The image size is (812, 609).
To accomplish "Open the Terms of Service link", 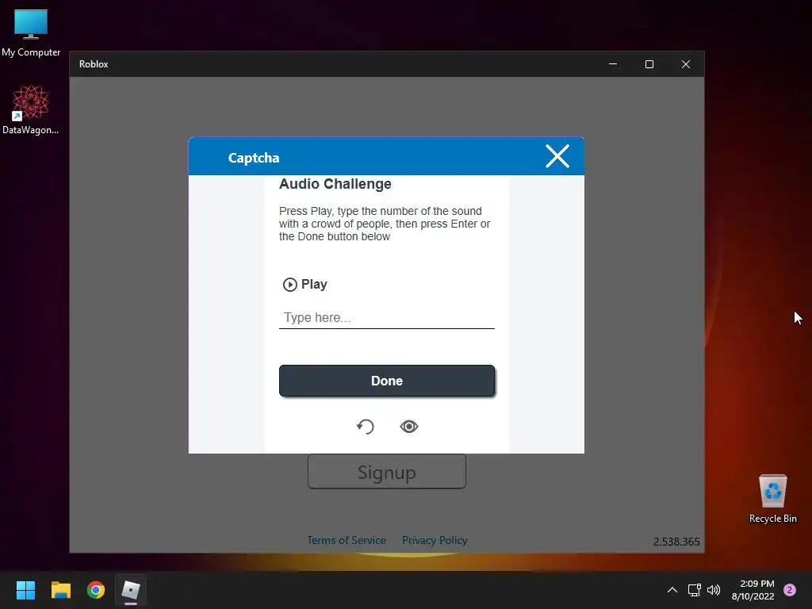I will [347, 540].
